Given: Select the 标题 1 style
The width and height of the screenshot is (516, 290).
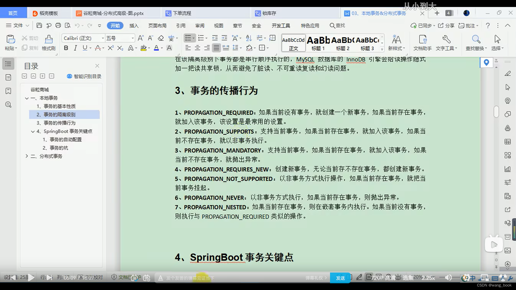Looking at the screenshot, I should (318, 43).
